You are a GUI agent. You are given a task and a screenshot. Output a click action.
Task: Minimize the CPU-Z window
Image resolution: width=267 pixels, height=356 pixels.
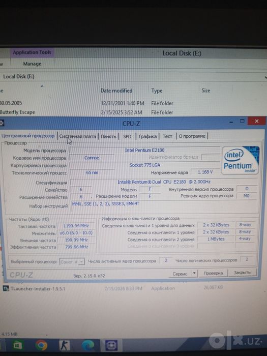click(x=231, y=122)
